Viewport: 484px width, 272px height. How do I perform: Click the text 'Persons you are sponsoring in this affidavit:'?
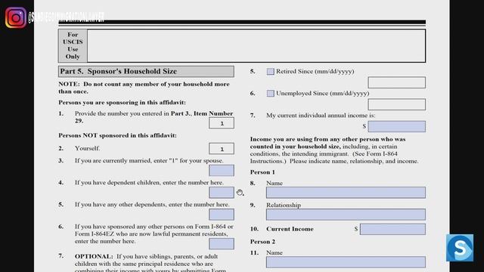click(123, 103)
